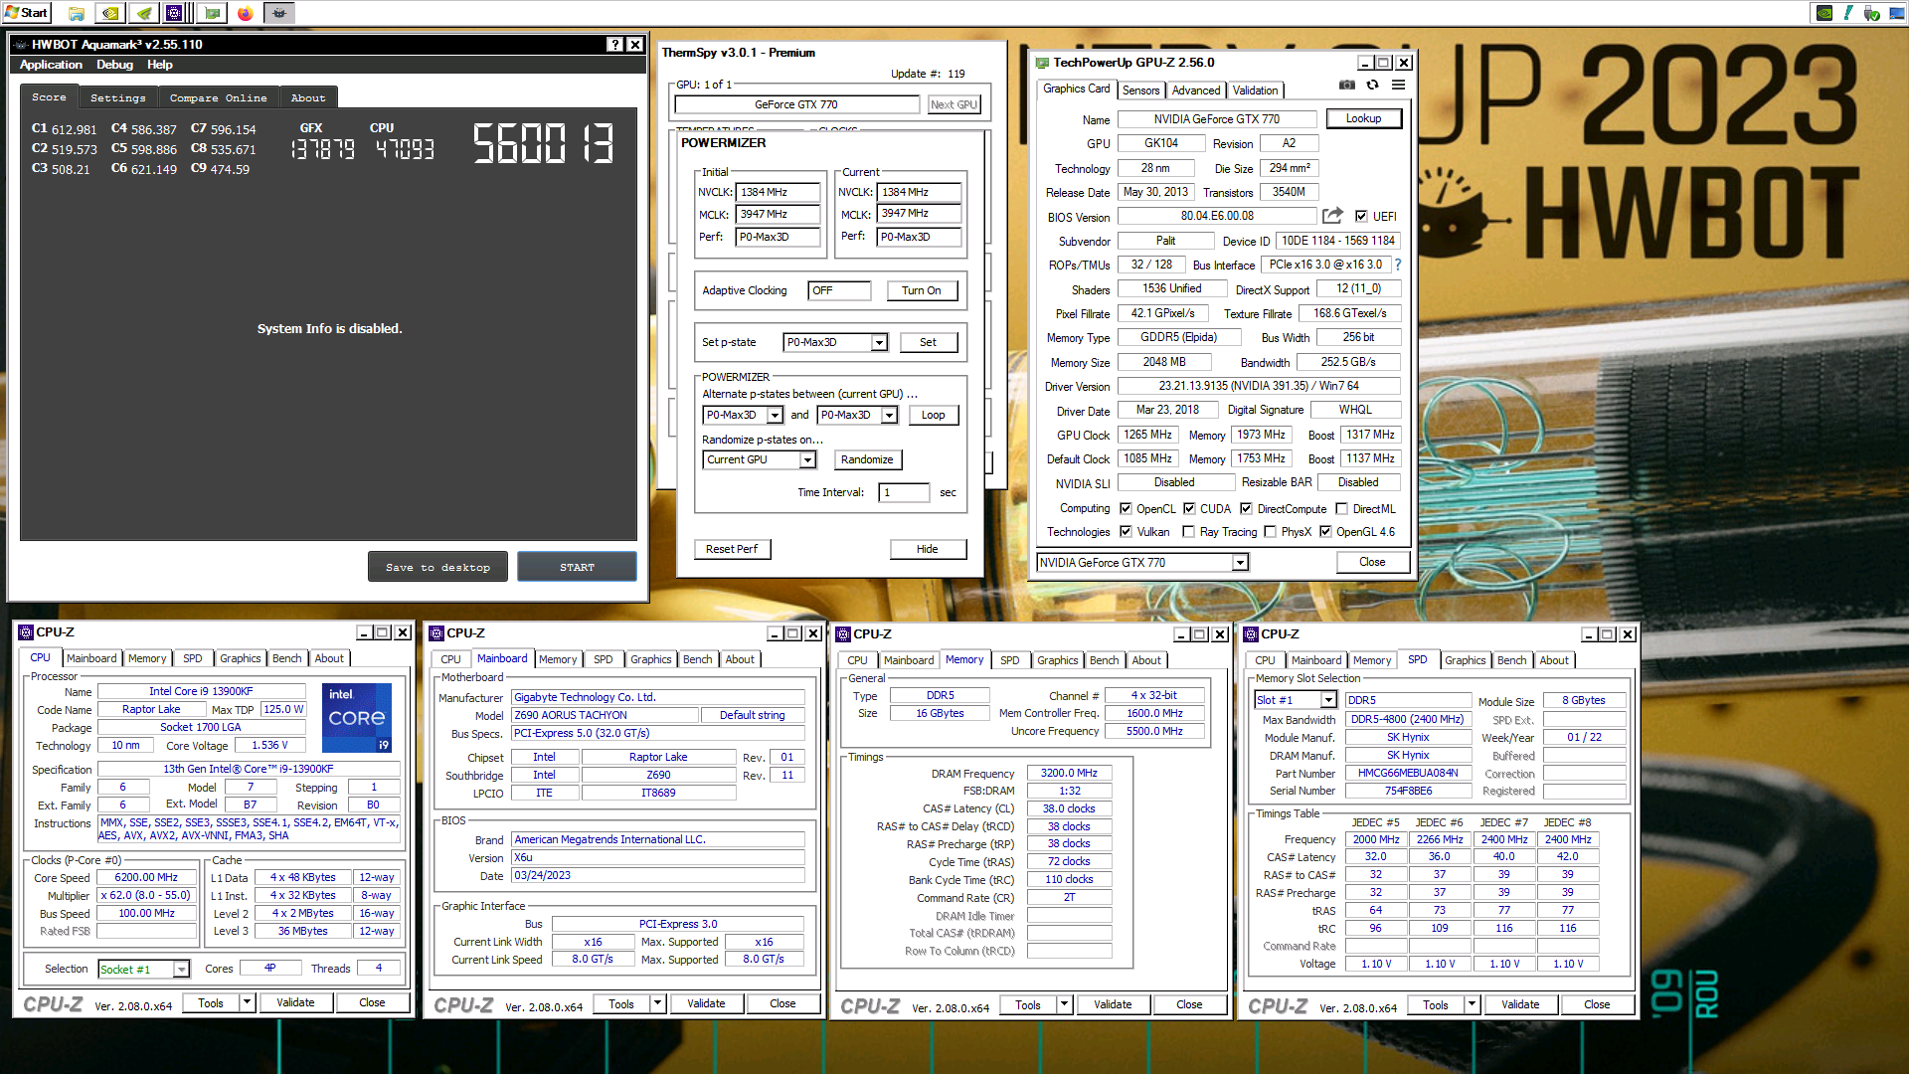Click the SPD CPU-Z window title icon

pos(1251,634)
